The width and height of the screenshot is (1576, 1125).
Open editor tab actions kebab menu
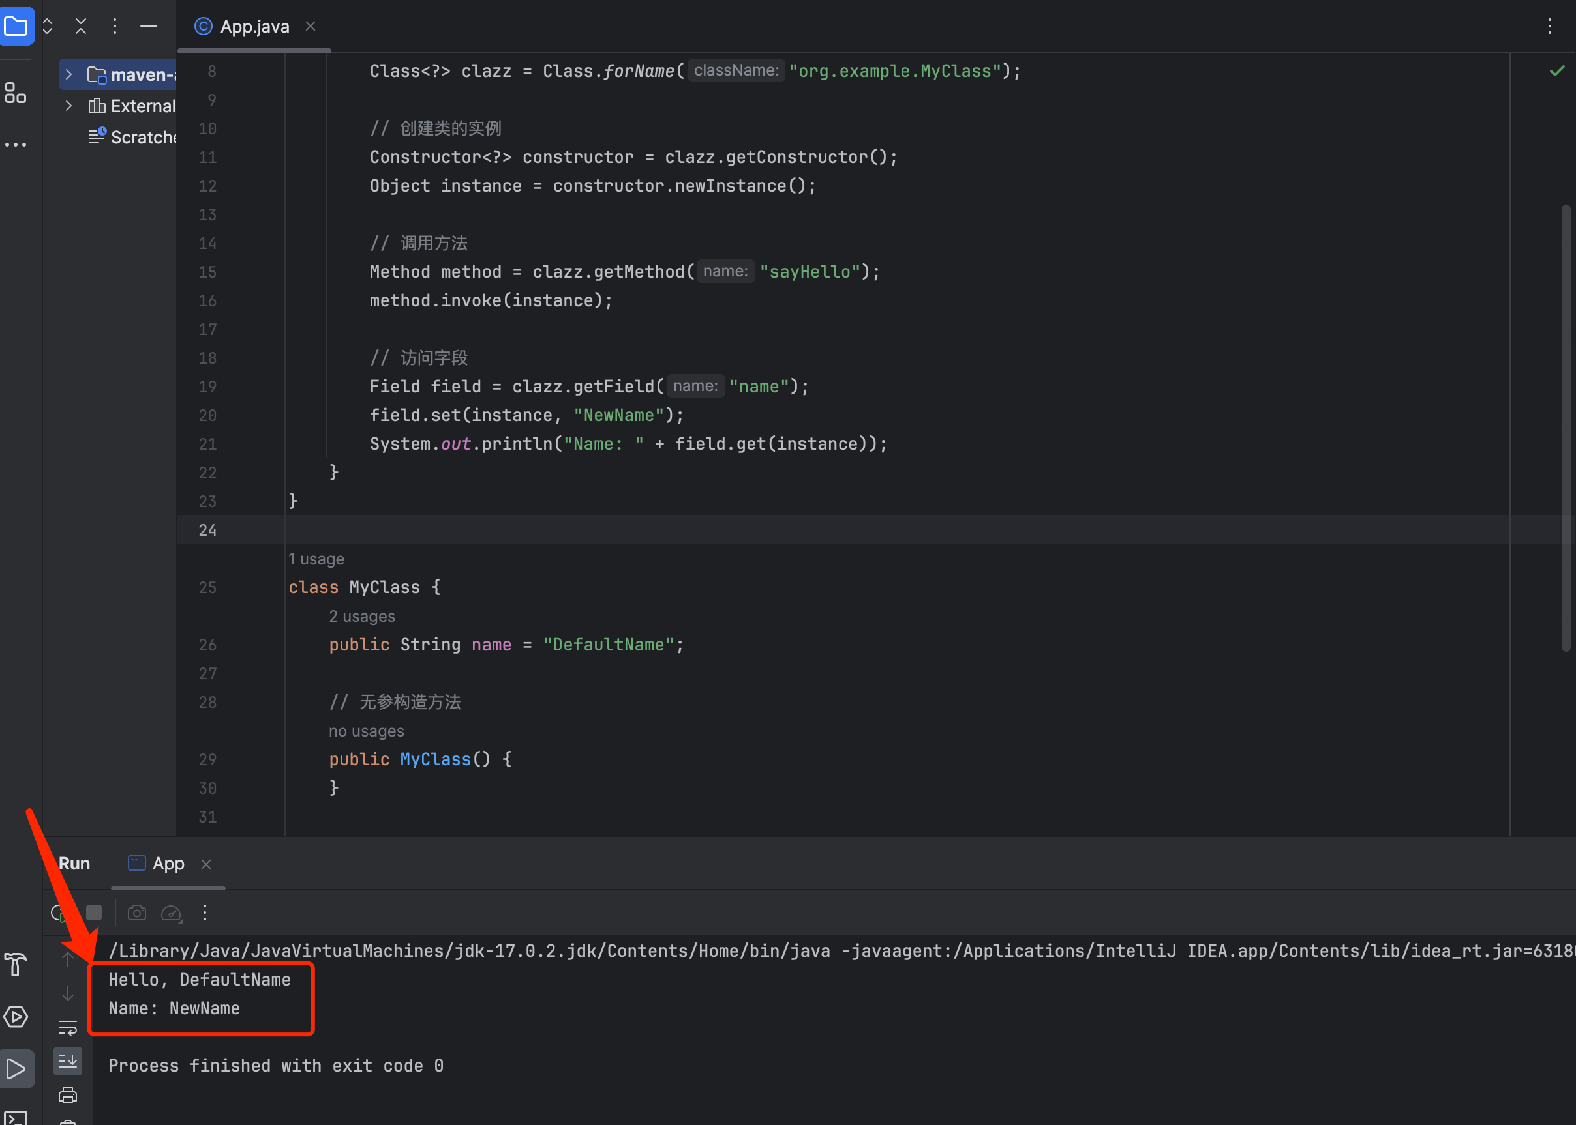tap(1550, 27)
